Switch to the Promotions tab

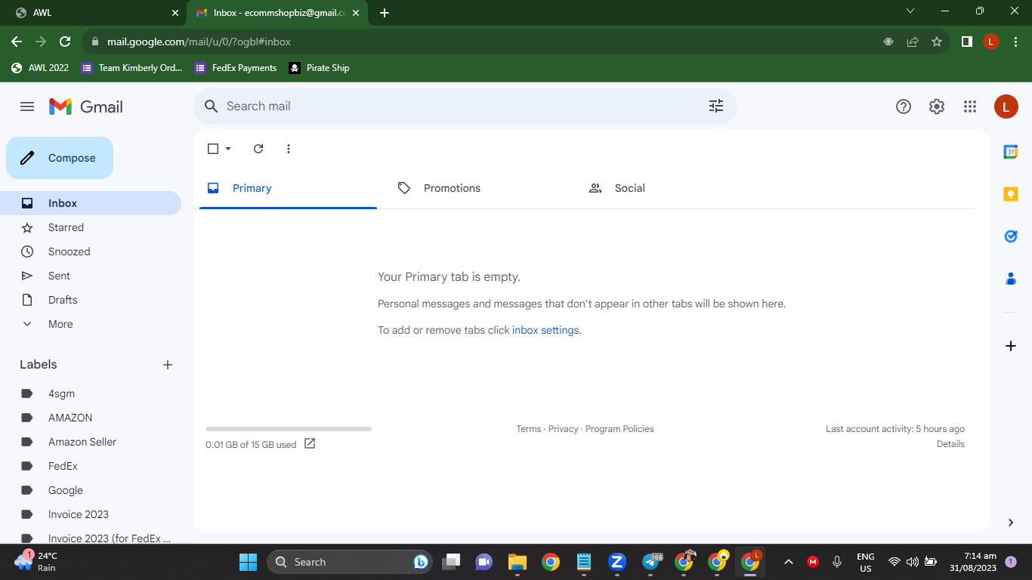click(x=478, y=188)
